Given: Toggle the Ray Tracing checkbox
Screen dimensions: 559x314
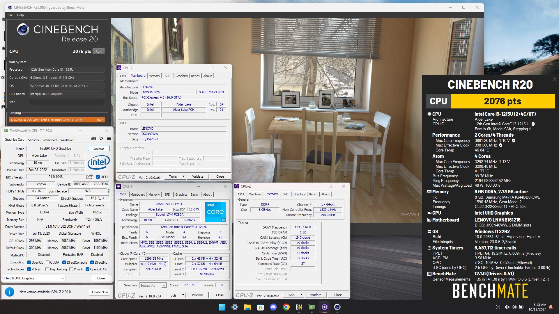Looking at the screenshot, I should tap(47, 269).
